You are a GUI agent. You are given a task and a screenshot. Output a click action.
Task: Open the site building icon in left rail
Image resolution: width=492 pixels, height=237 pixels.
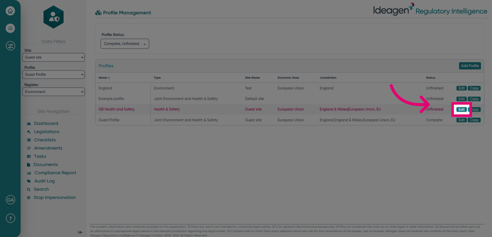click(10, 28)
